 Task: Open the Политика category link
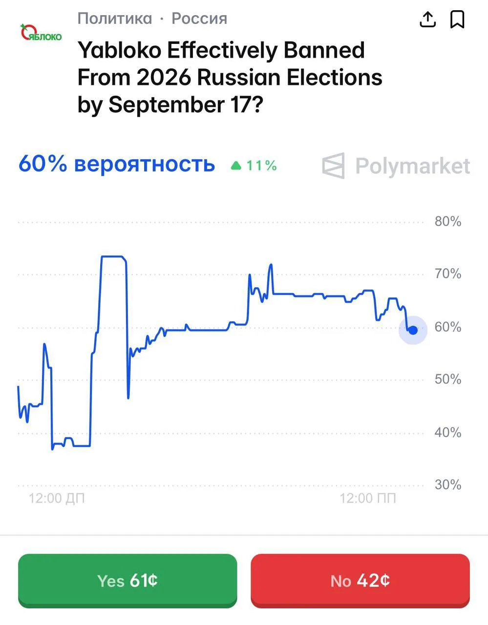coord(115,19)
